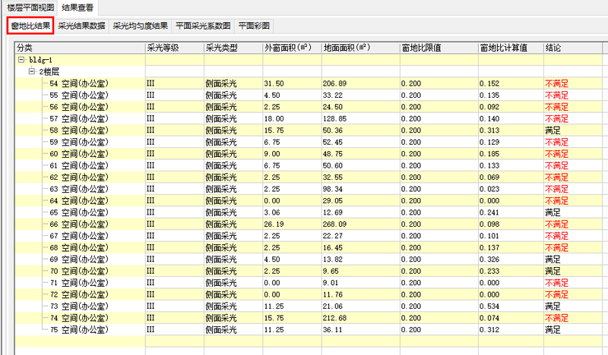The image size is (608, 355).
Task: Click the 采光类型 column header
Action: pyautogui.click(x=233, y=48)
